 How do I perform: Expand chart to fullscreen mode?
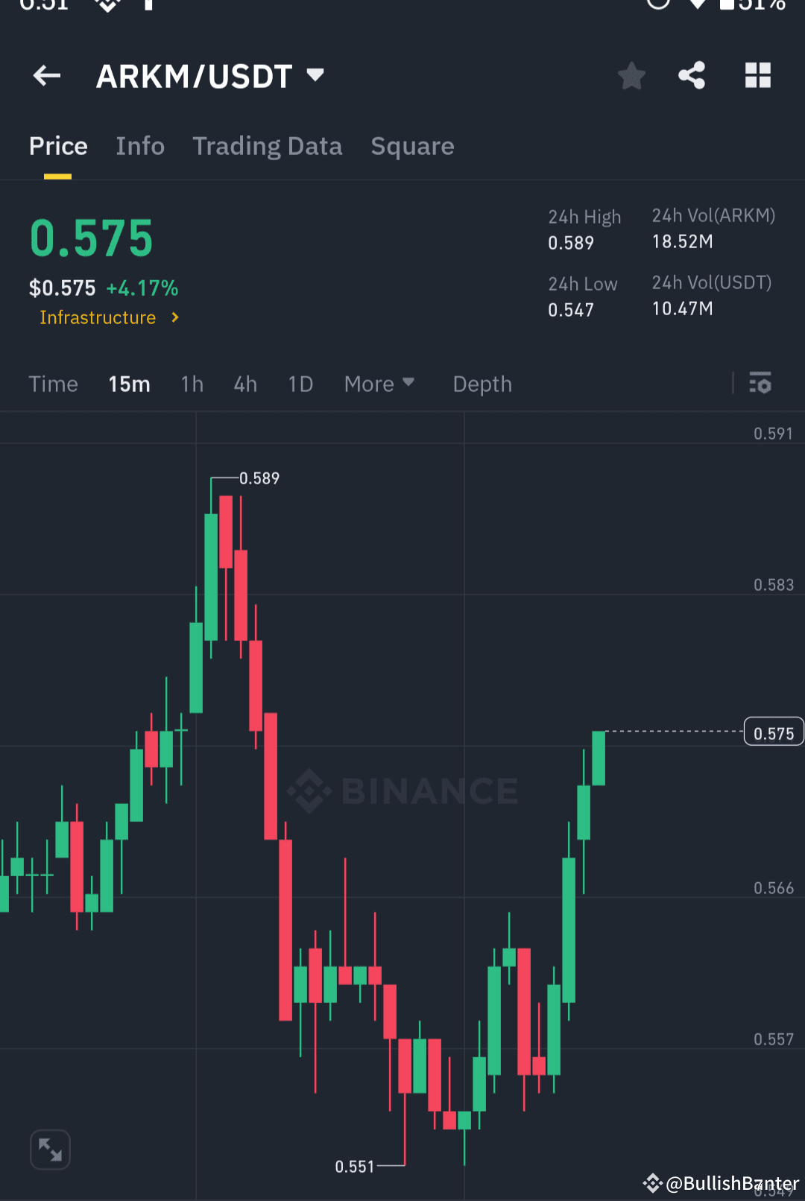tap(49, 1150)
